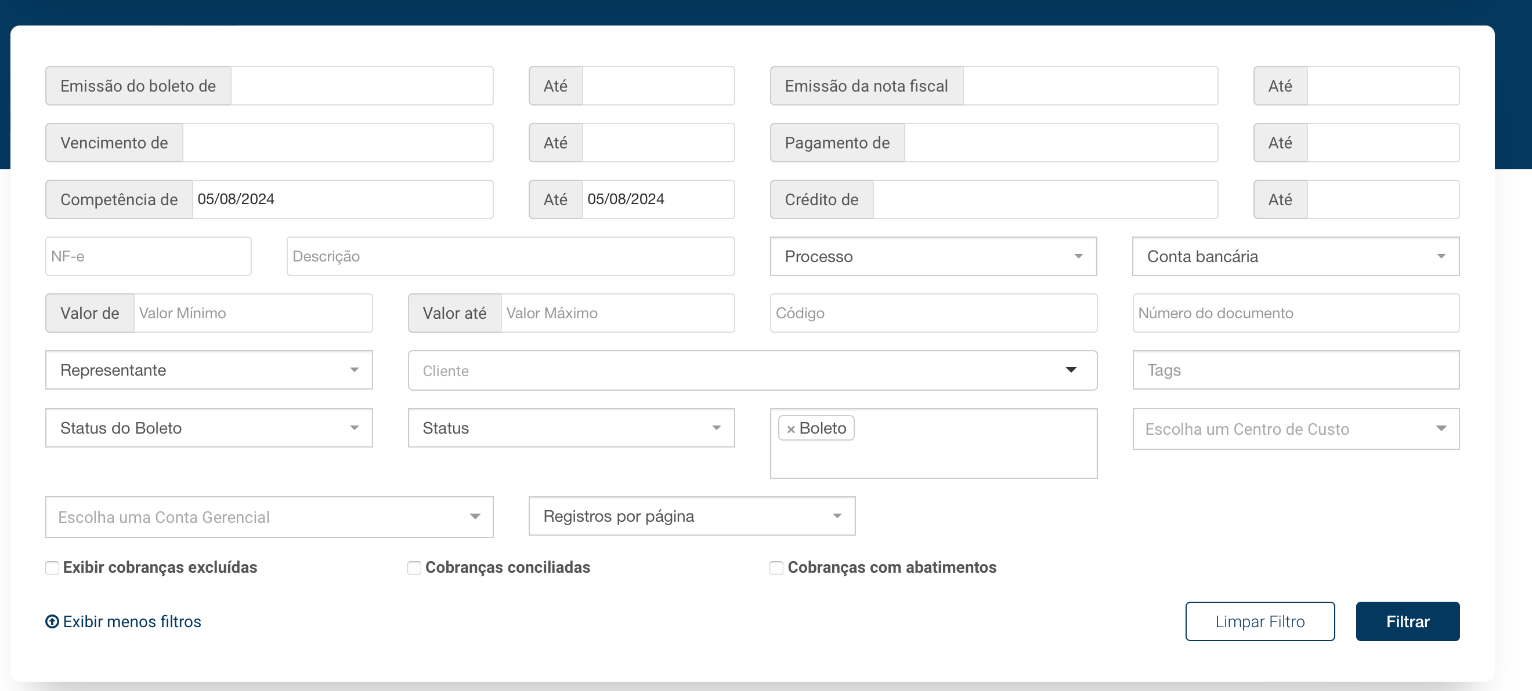The image size is (1532, 691).
Task: Click Até field after Pagamento de
Action: click(1383, 143)
